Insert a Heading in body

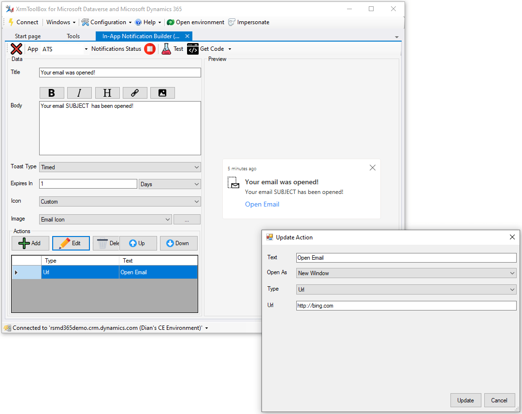pos(107,93)
